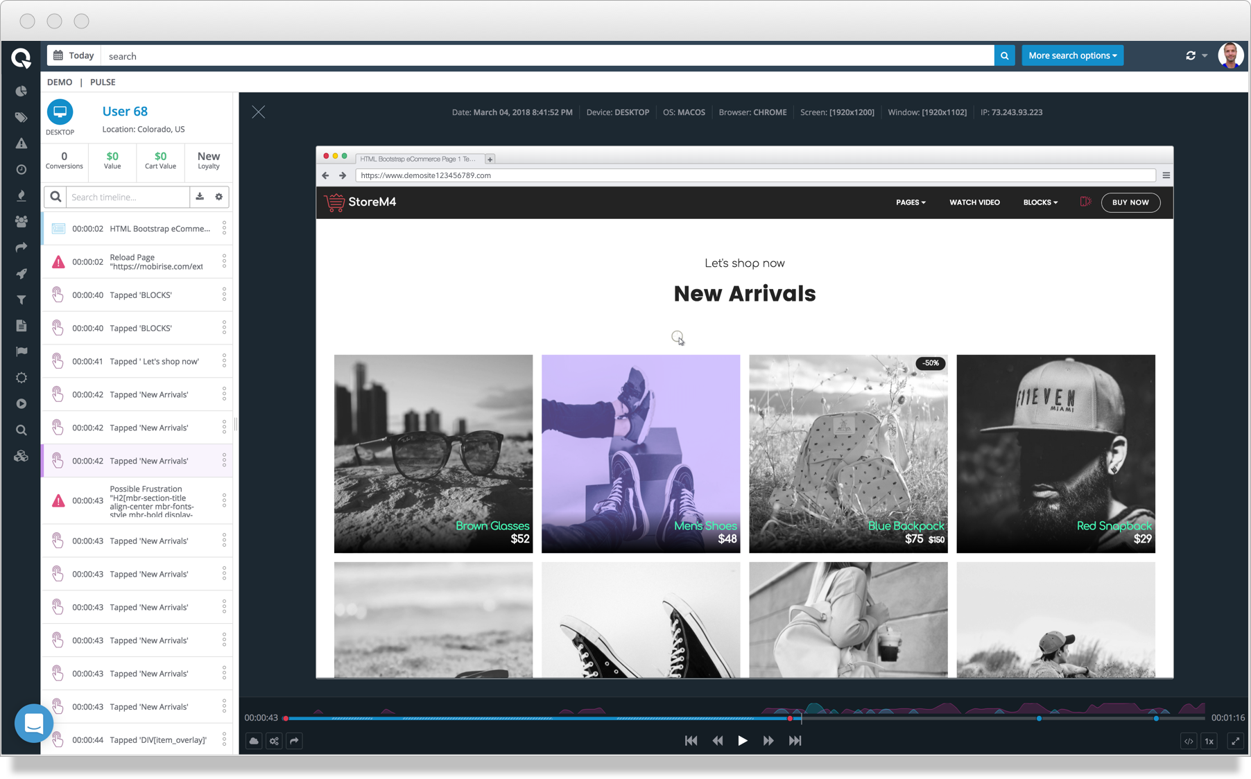Select 'Tapped DIV[item_overlay]' timeline event
The width and height of the screenshot is (1251, 779).
pyautogui.click(x=137, y=740)
